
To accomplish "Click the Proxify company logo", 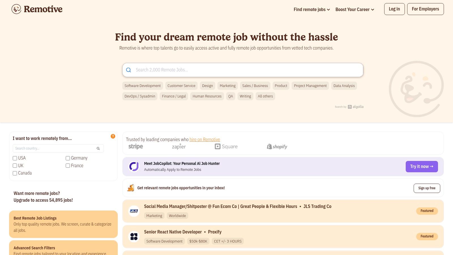I will click(134, 237).
